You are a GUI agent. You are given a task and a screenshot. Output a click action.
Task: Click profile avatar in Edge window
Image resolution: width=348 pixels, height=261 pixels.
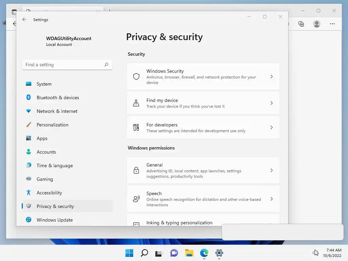point(317,24)
